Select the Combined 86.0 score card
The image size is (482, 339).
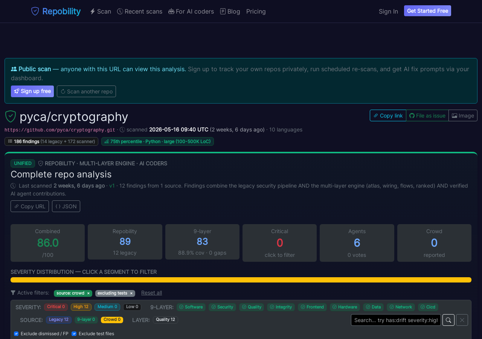[x=47, y=243]
